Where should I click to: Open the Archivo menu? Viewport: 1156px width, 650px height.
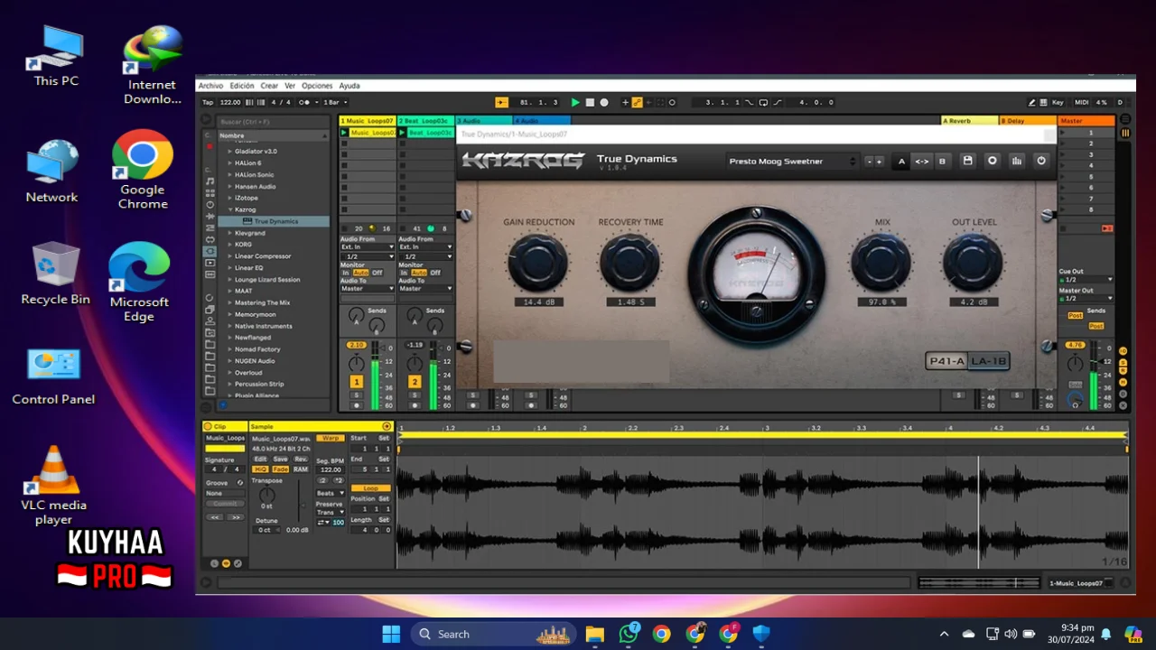[x=210, y=86]
